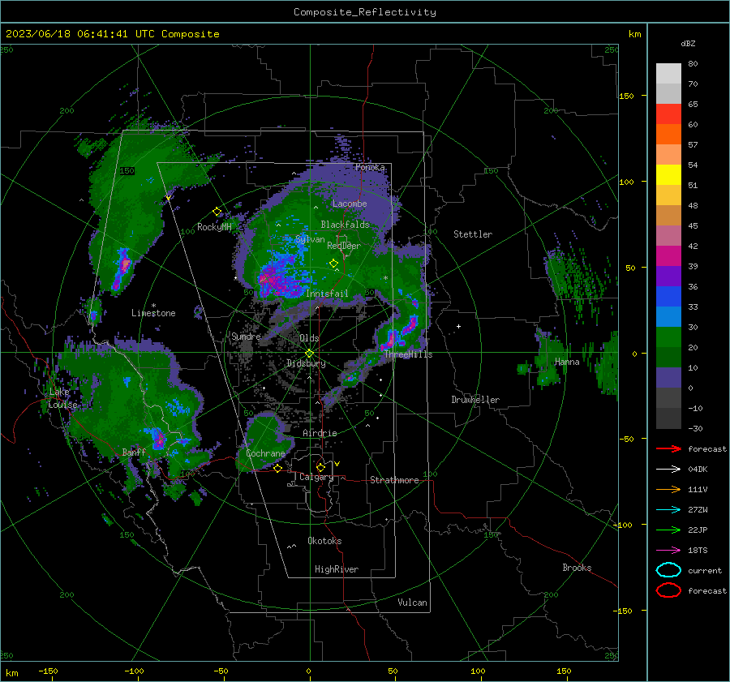This screenshot has width=730, height=682.
Task: Select the RockyMH label
Action: 214,227
